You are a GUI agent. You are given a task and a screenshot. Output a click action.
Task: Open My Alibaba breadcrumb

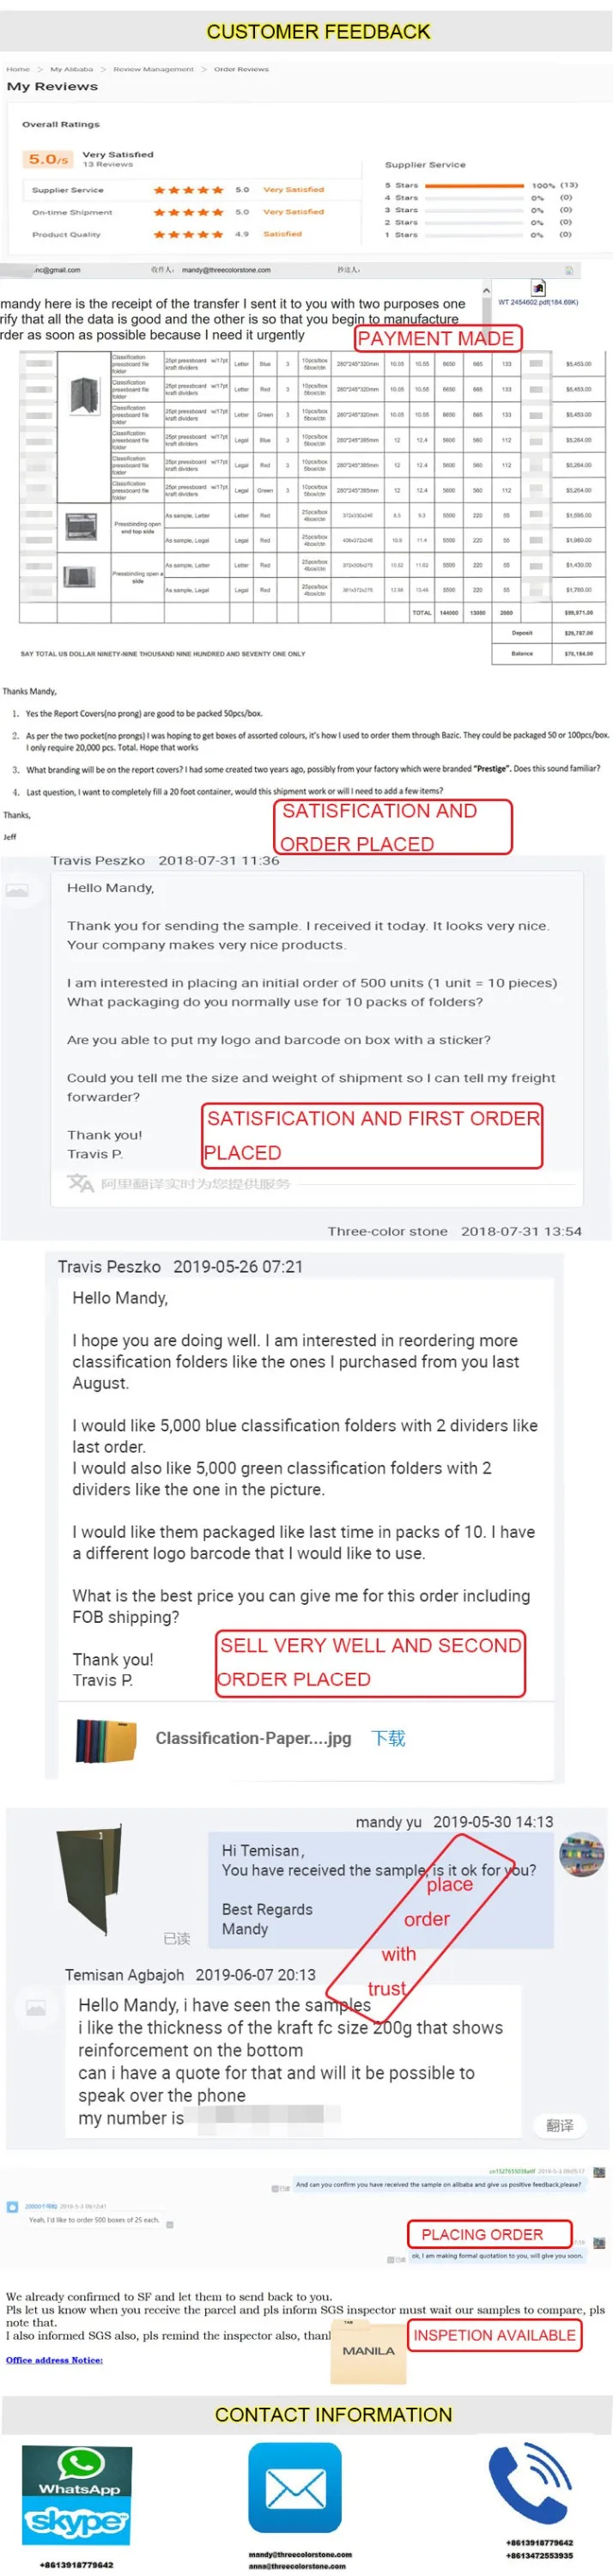72,69
